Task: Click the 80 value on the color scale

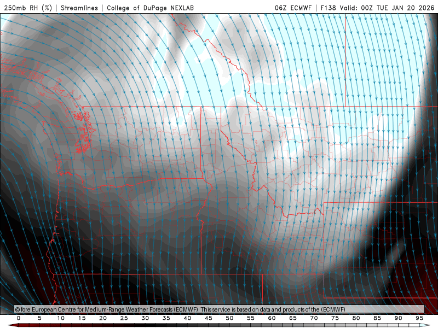Action: tap(356, 318)
